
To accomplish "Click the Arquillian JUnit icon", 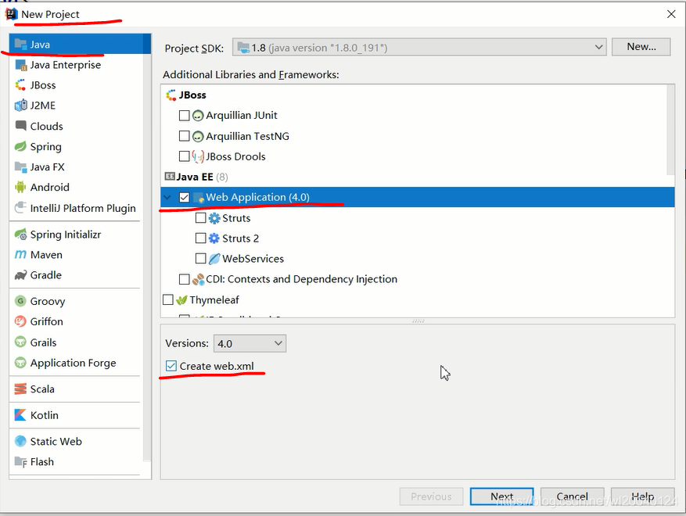I will click(198, 116).
